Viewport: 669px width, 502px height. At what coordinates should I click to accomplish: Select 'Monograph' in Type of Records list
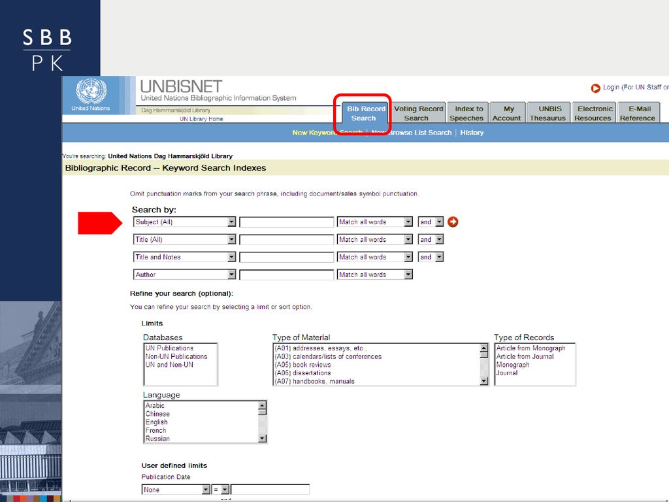tap(513, 365)
